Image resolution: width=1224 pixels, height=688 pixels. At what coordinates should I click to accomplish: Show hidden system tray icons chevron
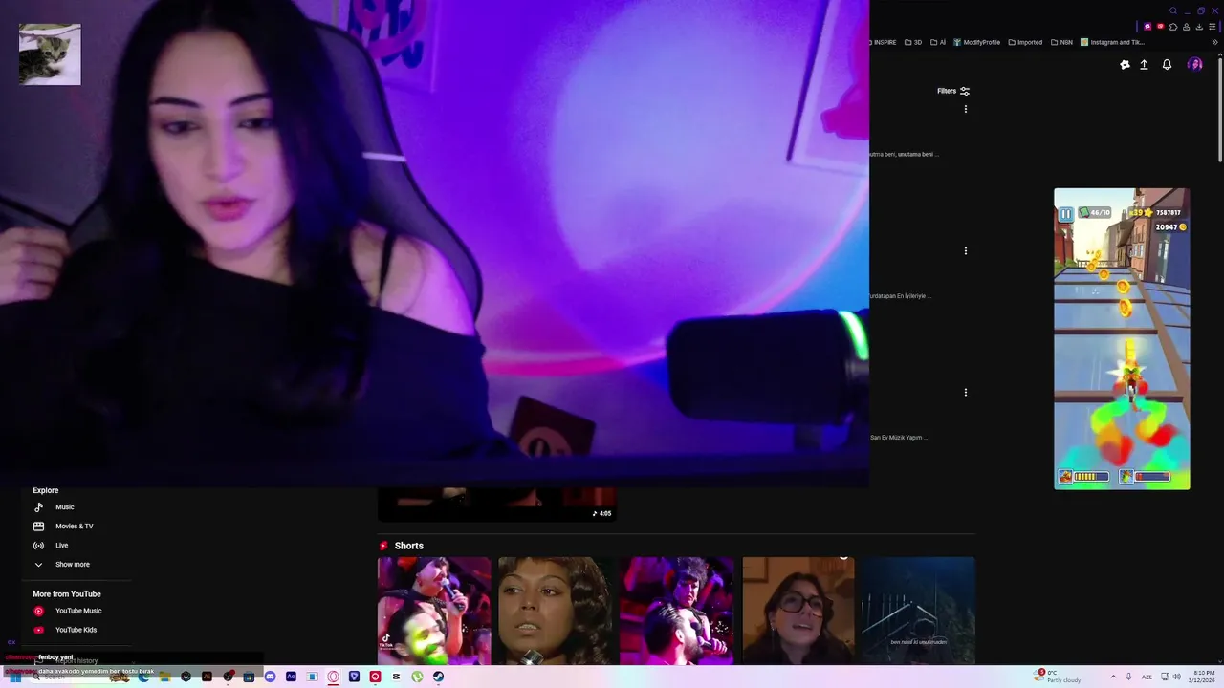coord(1113,677)
